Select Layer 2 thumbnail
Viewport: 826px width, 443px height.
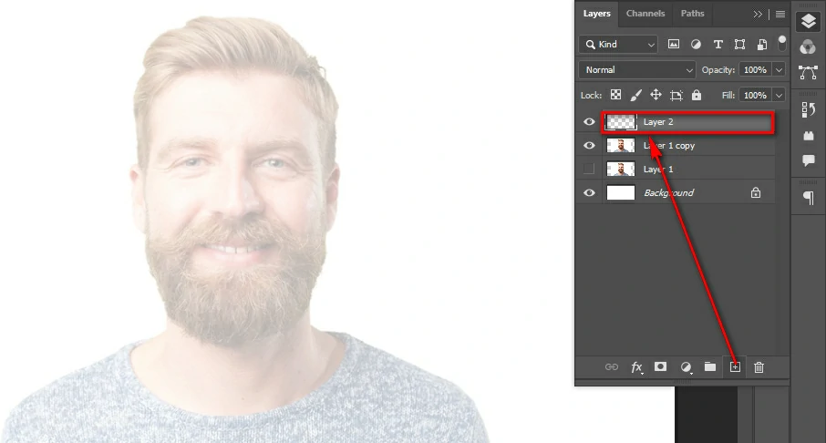tap(621, 121)
